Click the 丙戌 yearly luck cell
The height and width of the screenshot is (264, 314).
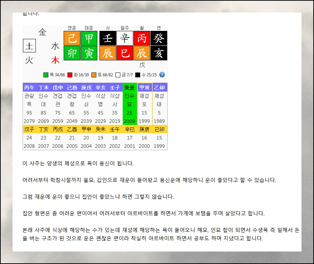58,129
